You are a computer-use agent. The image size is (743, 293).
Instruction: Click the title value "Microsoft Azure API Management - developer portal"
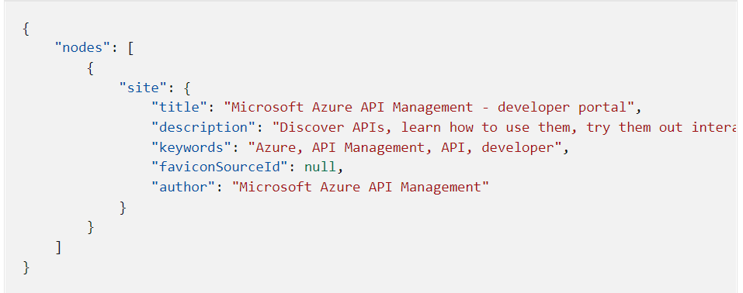433,108
